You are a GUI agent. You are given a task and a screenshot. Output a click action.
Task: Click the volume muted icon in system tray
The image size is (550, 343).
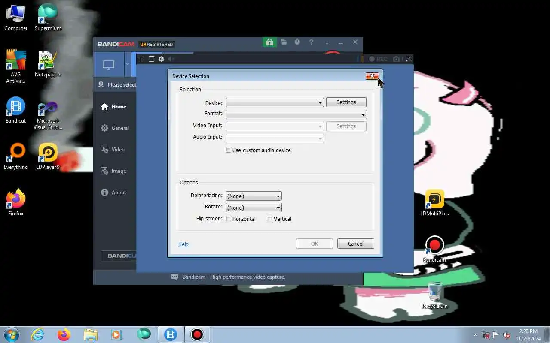coord(507,335)
